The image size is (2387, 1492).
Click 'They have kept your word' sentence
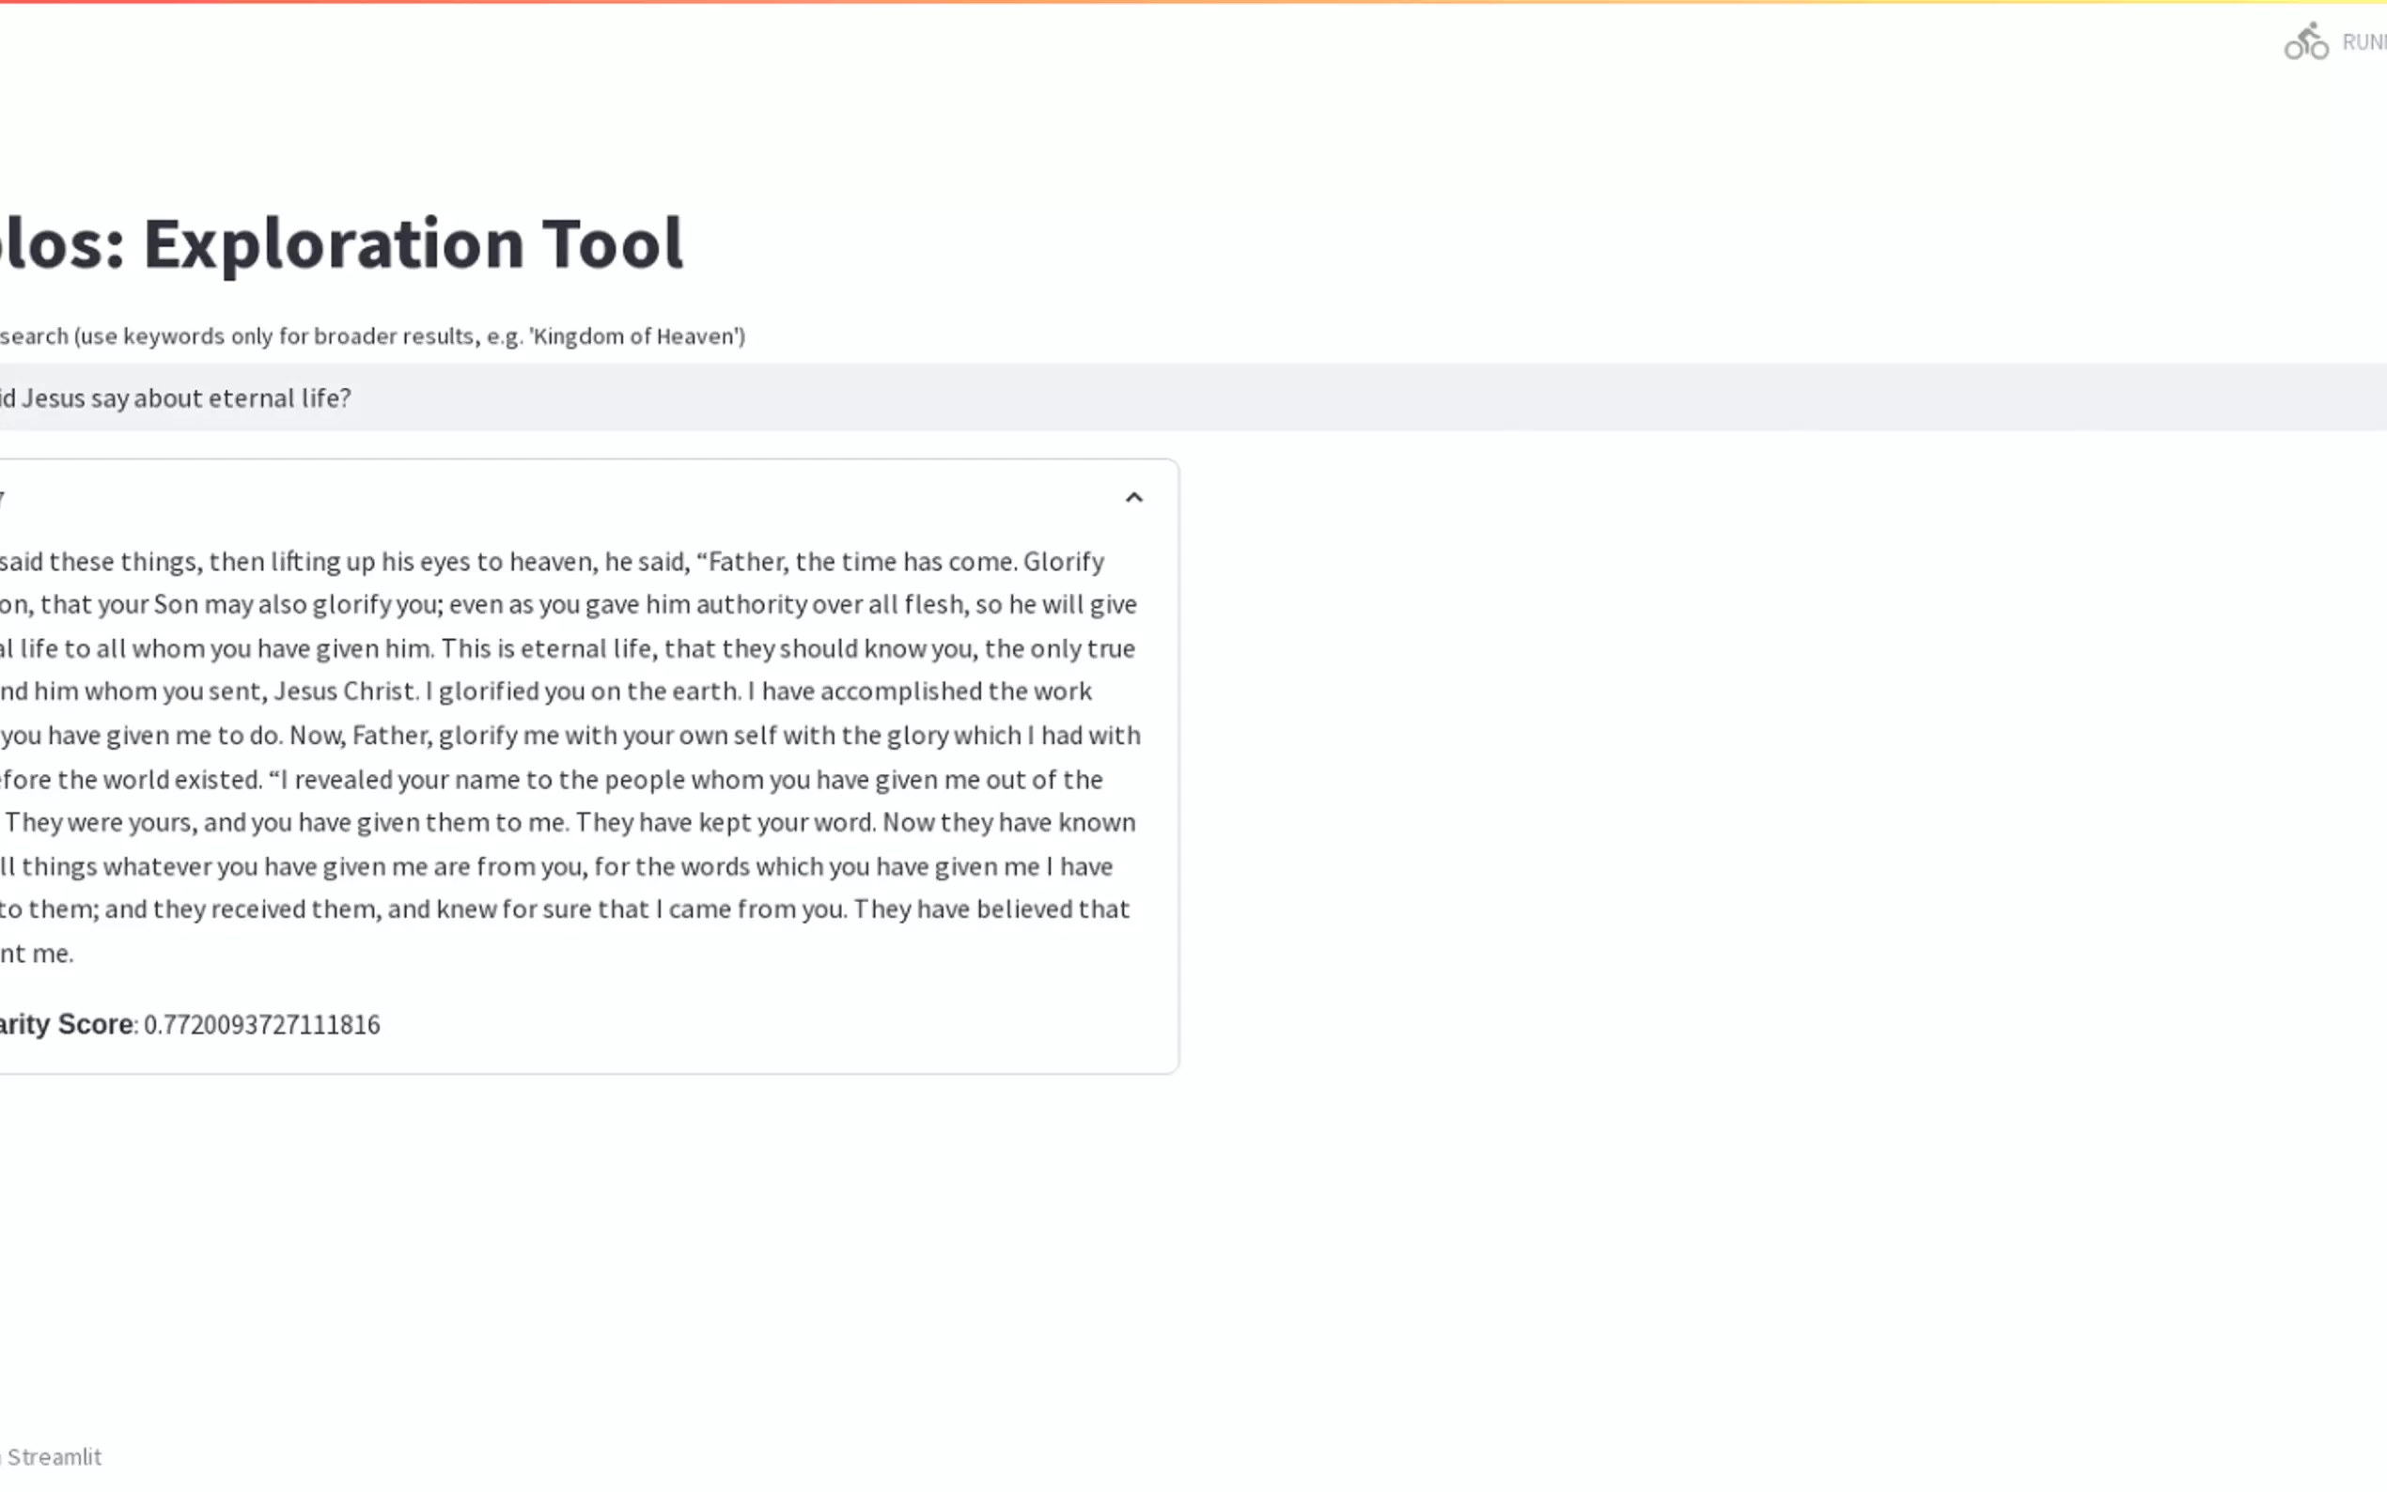pos(725,822)
